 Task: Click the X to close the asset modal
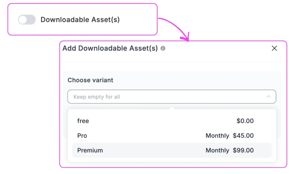click(x=274, y=48)
